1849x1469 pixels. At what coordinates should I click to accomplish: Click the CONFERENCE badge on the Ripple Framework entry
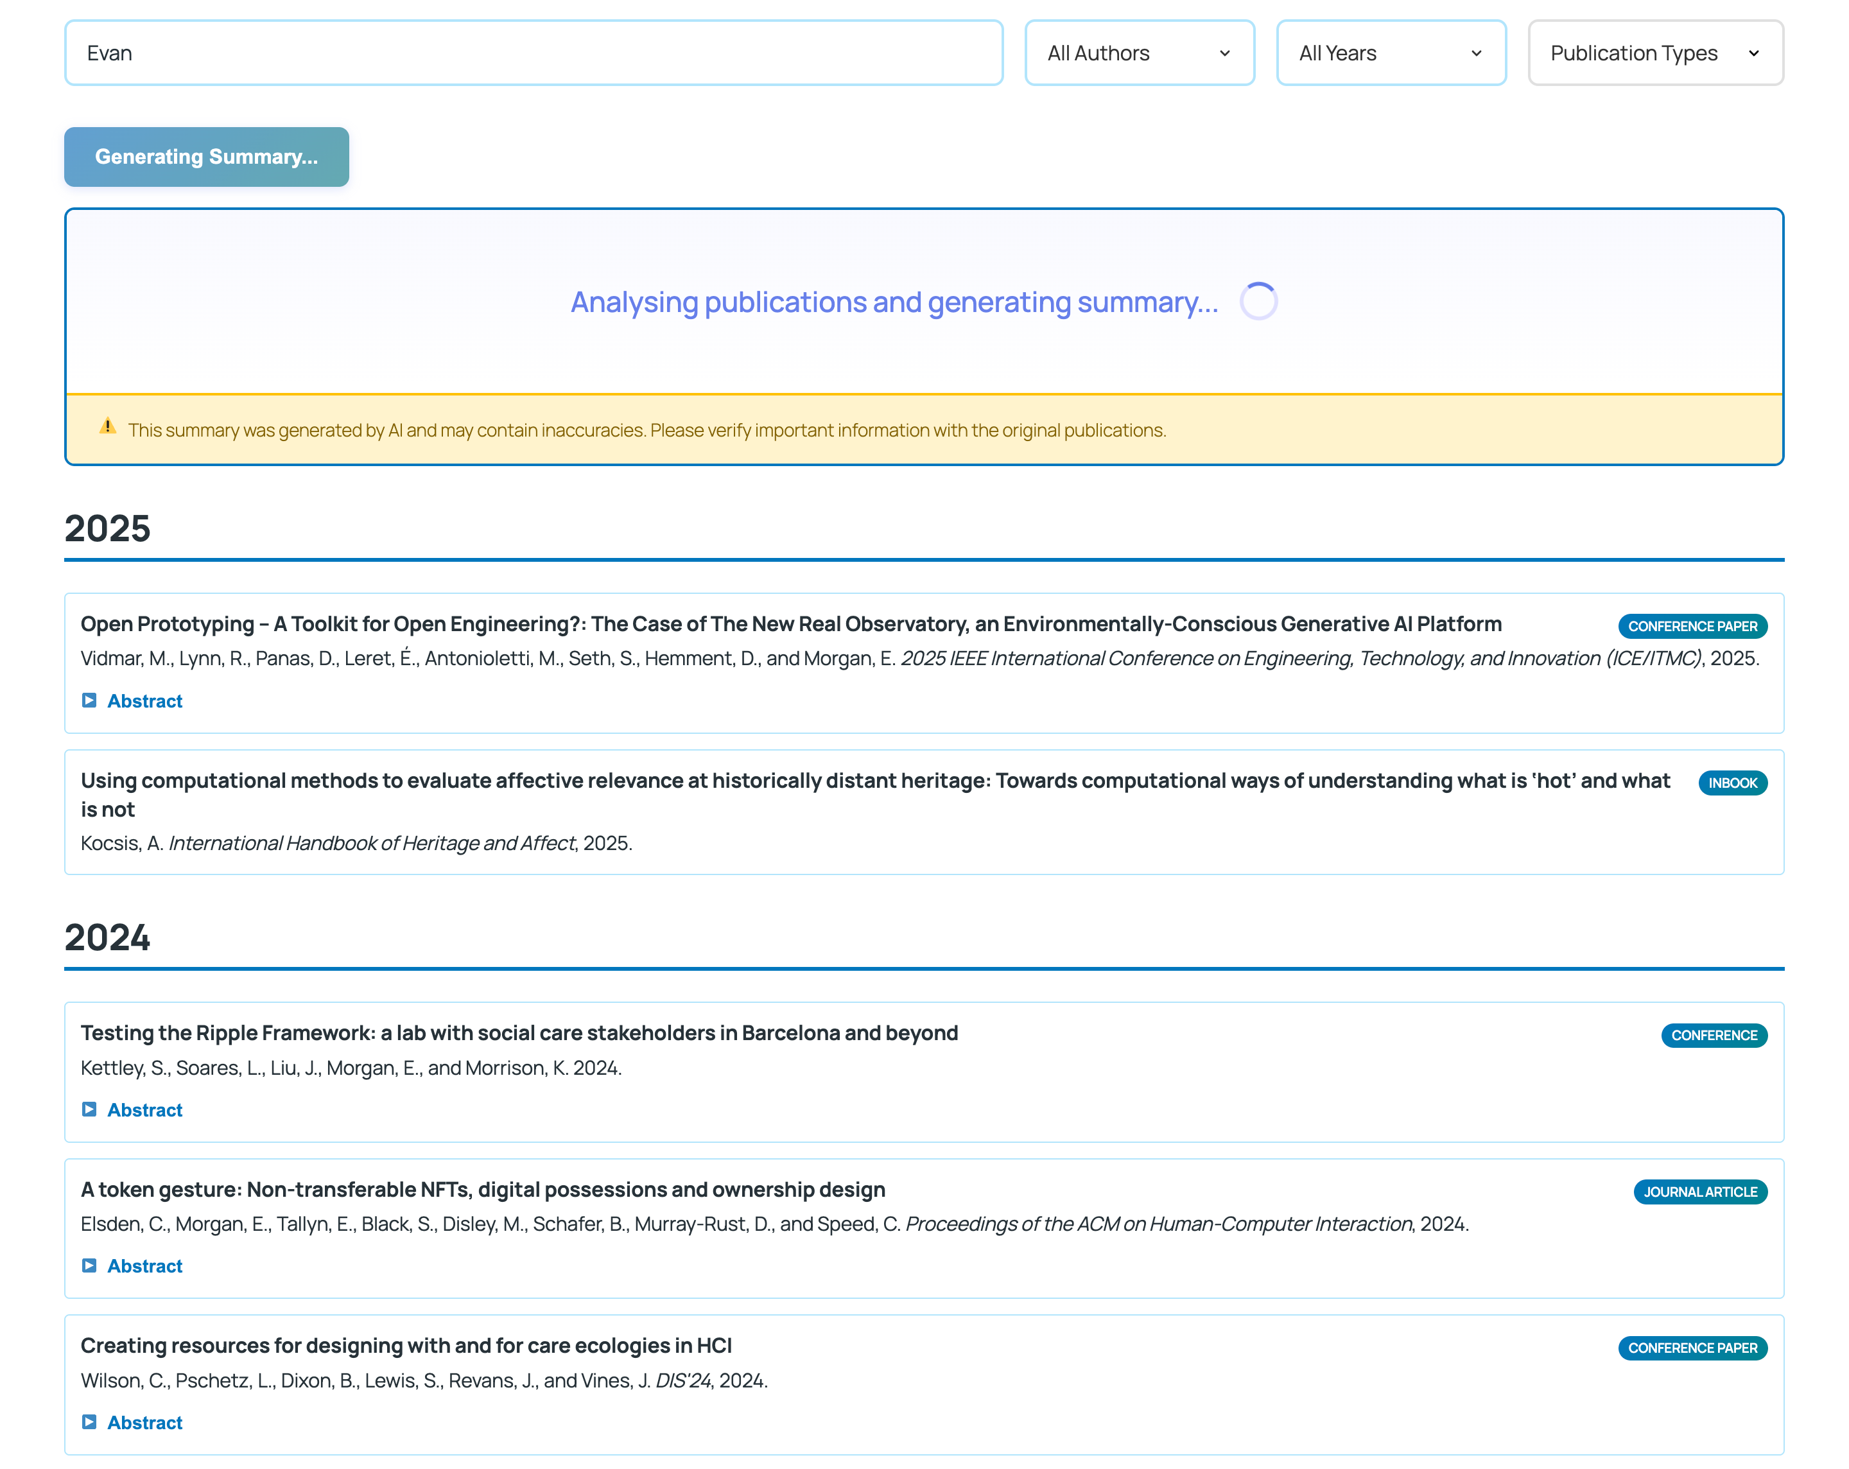(1714, 1035)
